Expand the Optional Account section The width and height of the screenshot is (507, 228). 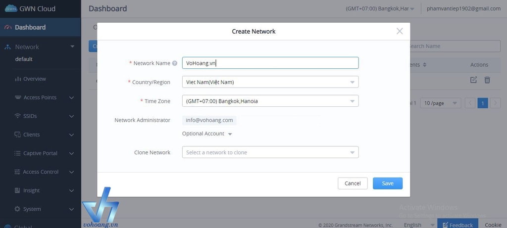click(x=207, y=134)
